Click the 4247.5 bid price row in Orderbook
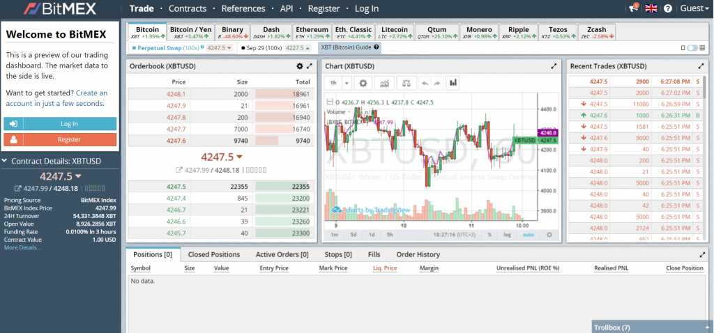The width and height of the screenshot is (714, 333). 221,187
